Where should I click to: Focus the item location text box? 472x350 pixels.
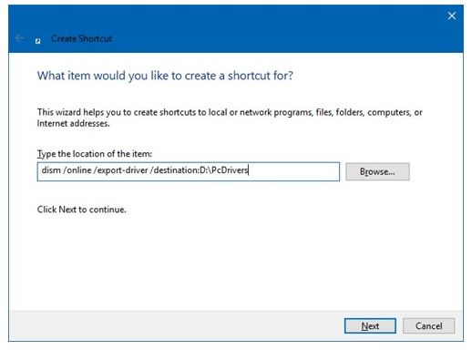189,171
